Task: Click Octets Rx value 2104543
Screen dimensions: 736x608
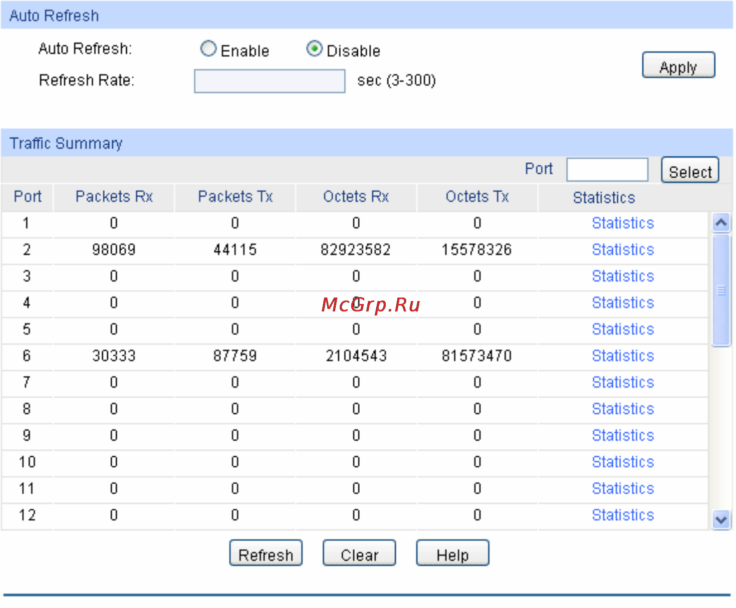Action: [x=356, y=356]
